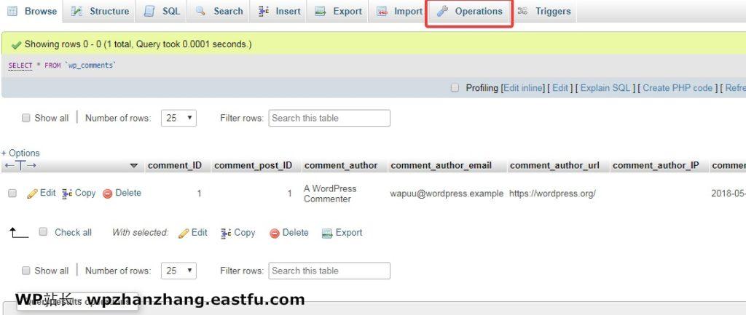Switch to the Structure tab
This screenshot has width=746, height=315.
point(99,11)
